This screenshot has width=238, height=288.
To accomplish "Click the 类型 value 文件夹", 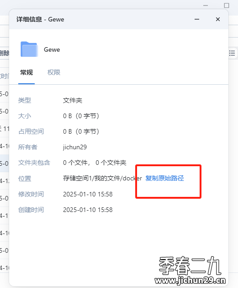I will coord(73,100).
